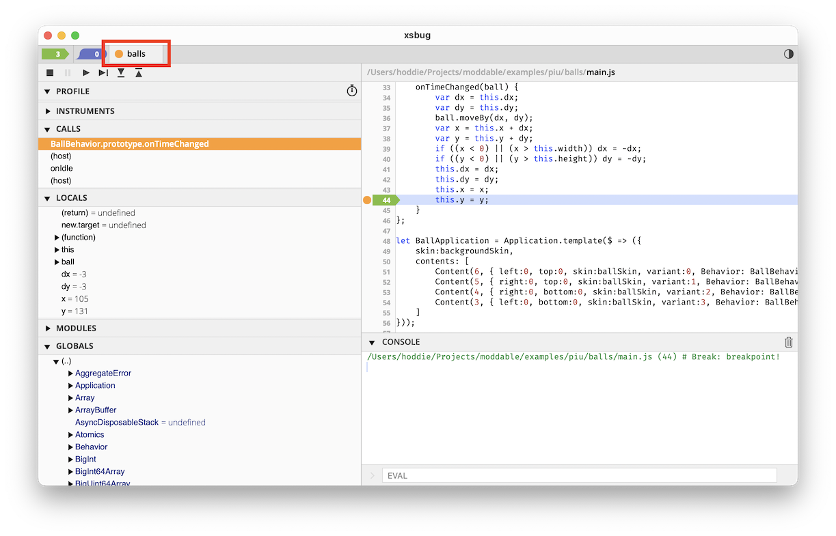Expand the MODULES section
Screen dimensions: 836x536
(x=48, y=328)
